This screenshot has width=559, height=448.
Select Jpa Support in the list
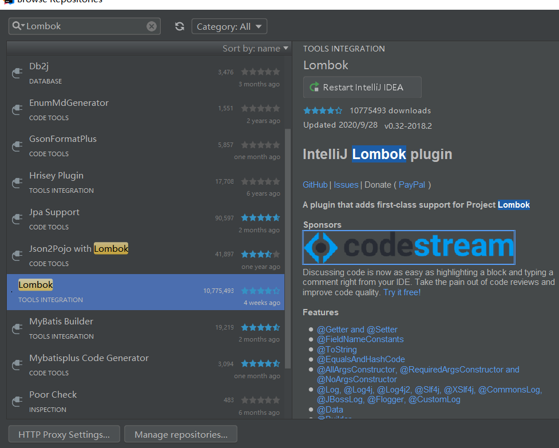(x=145, y=219)
